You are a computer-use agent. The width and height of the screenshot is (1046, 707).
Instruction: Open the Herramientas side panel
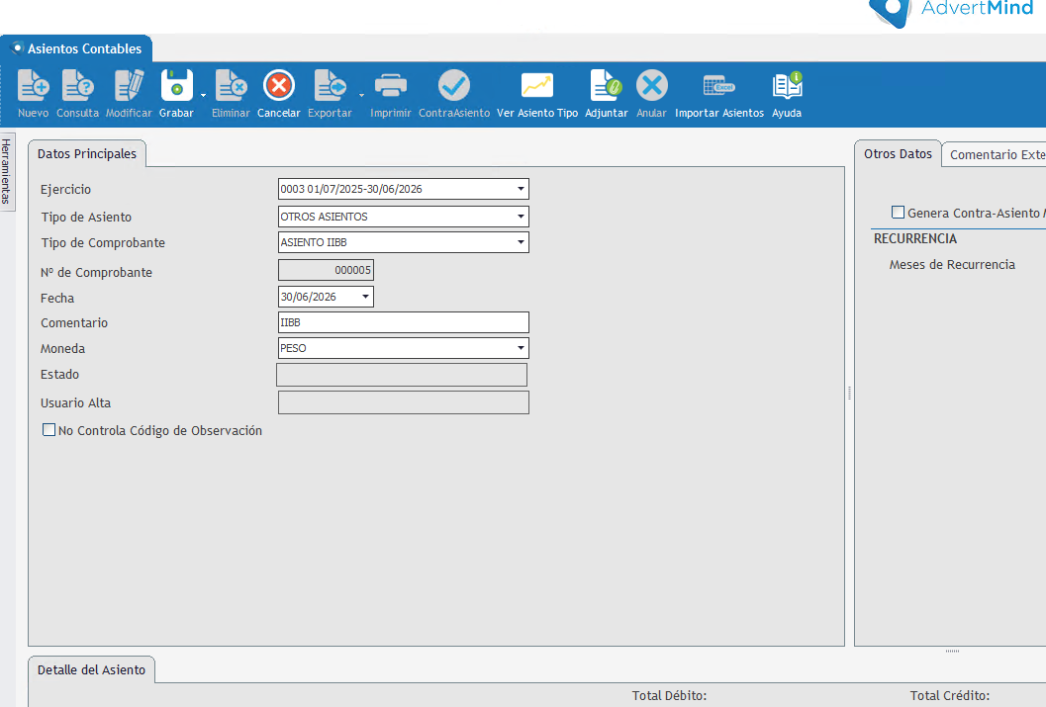point(7,171)
